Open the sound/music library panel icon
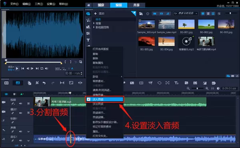 tap(88, 20)
